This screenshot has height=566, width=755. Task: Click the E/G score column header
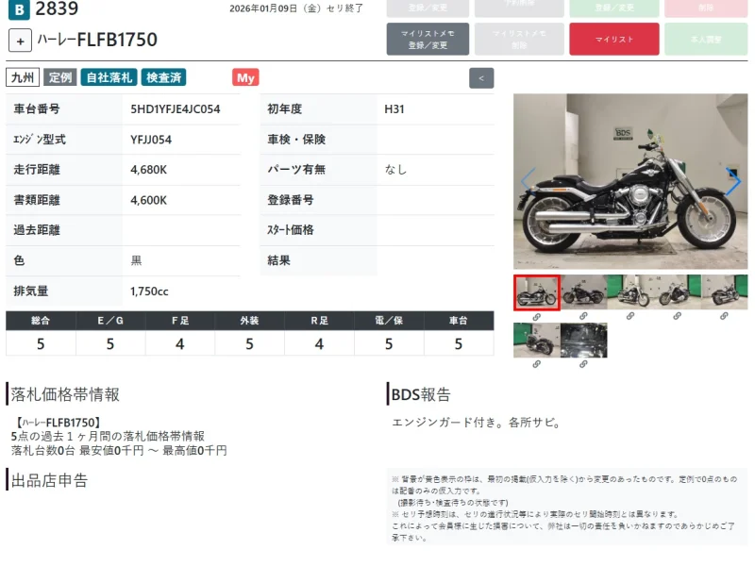coord(110,321)
